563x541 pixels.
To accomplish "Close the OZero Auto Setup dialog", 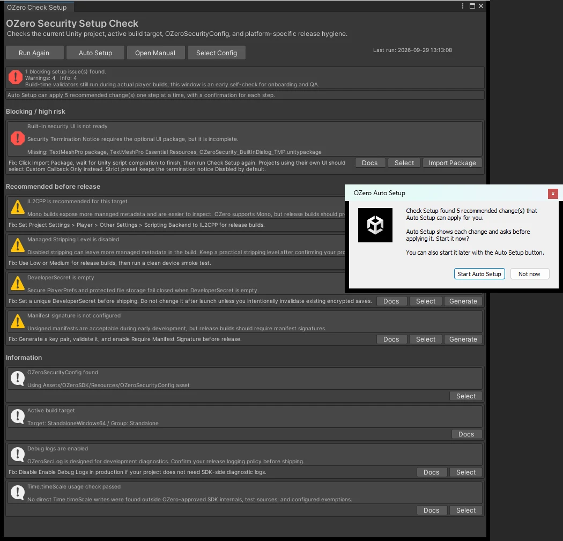I will [553, 194].
